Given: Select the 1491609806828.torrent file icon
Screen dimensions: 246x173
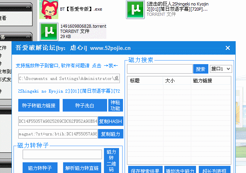Looking at the screenshot, I should click(x=49, y=31).
